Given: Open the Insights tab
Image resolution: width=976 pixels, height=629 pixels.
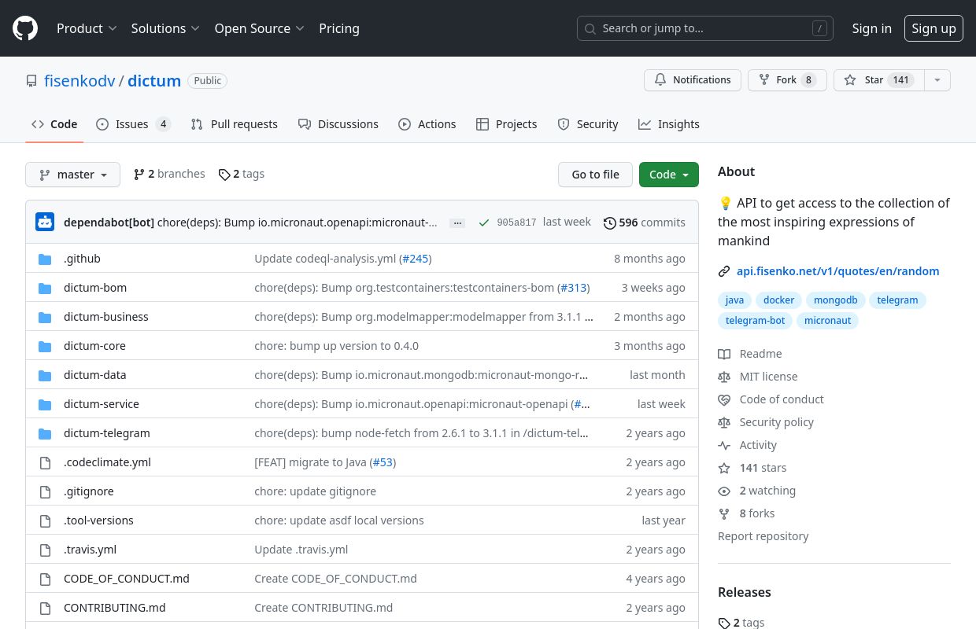Looking at the screenshot, I should tap(669, 124).
